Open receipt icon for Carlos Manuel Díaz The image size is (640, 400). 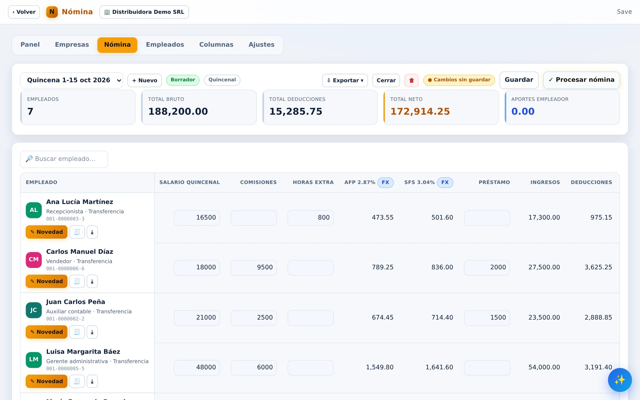(x=77, y=281)
